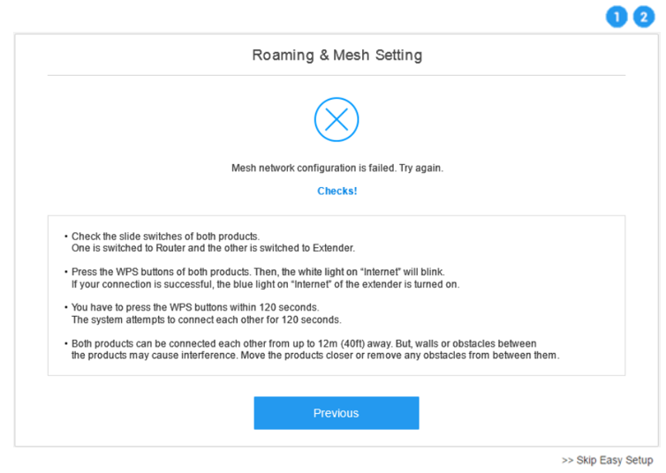Click the bullet before the slide switches tip

point(66,236)
